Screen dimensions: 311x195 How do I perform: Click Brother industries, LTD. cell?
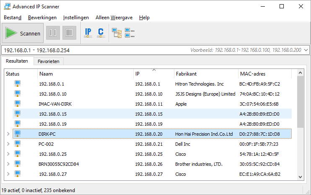pyautogui.click(x=199, y=164)
